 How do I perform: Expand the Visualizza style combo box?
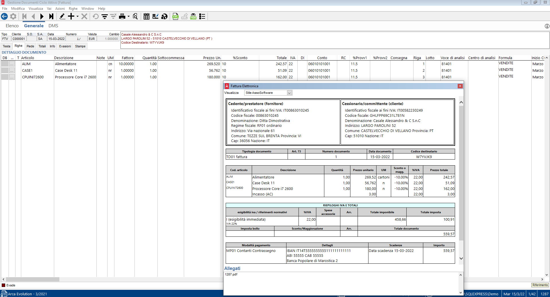pos(289,93)
